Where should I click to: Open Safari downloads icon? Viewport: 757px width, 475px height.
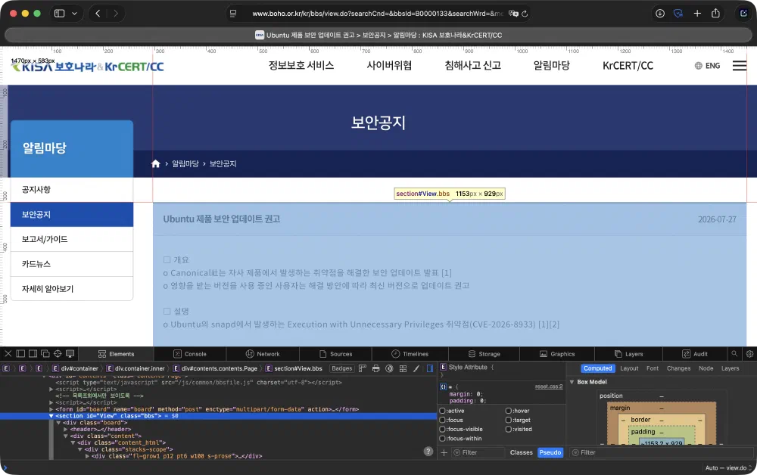click(660, 14)
